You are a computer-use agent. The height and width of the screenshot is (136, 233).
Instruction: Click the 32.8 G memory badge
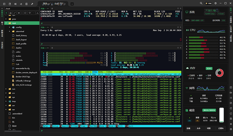point(209,68)
